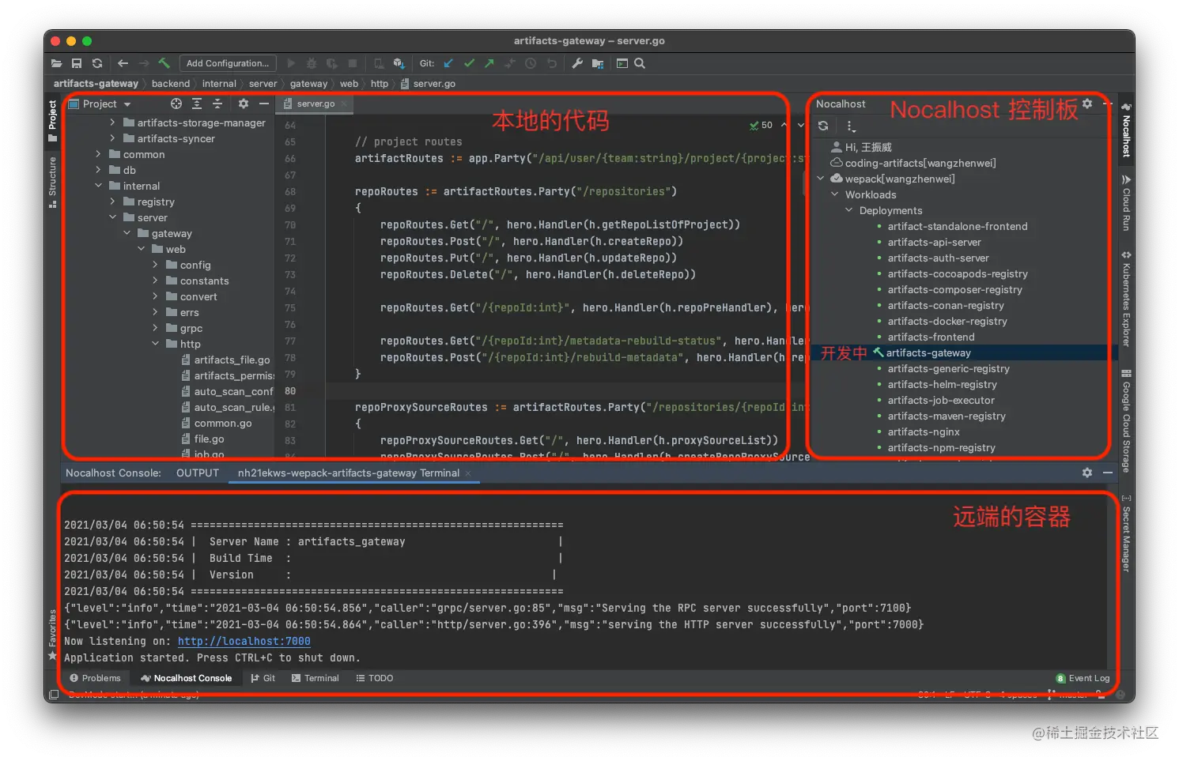Click the Git rollback undo icon
The width and height of the screenshot is (1179, 761).
click(551, 63)
